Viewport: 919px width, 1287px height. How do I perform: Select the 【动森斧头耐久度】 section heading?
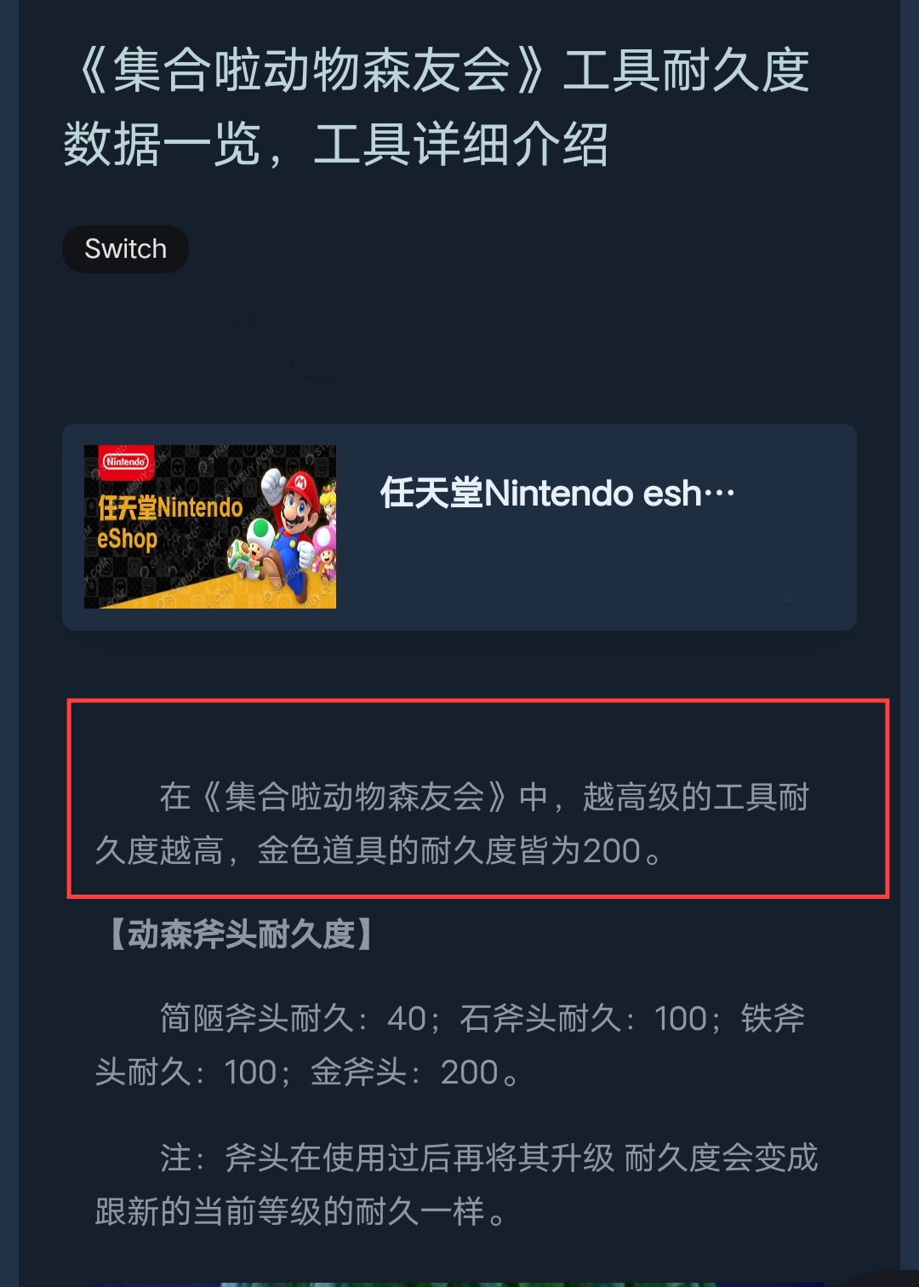(x=242, y=935)
